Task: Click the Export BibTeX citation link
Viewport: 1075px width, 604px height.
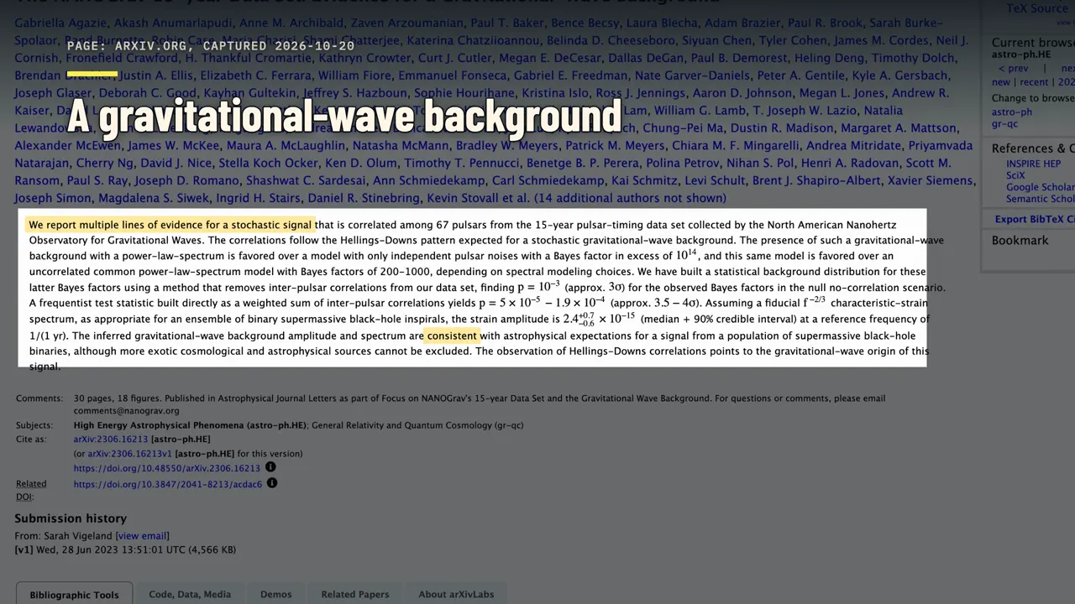Action: (1035, 219)
